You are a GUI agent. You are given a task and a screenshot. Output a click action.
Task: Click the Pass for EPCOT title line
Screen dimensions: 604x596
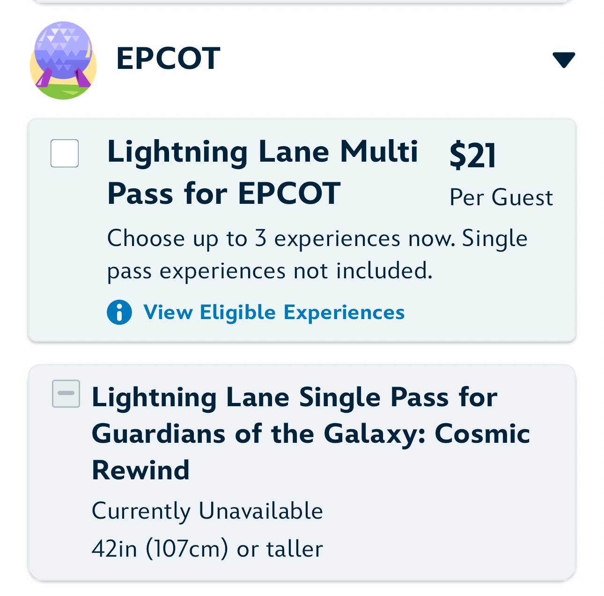(x=223, y=194)
